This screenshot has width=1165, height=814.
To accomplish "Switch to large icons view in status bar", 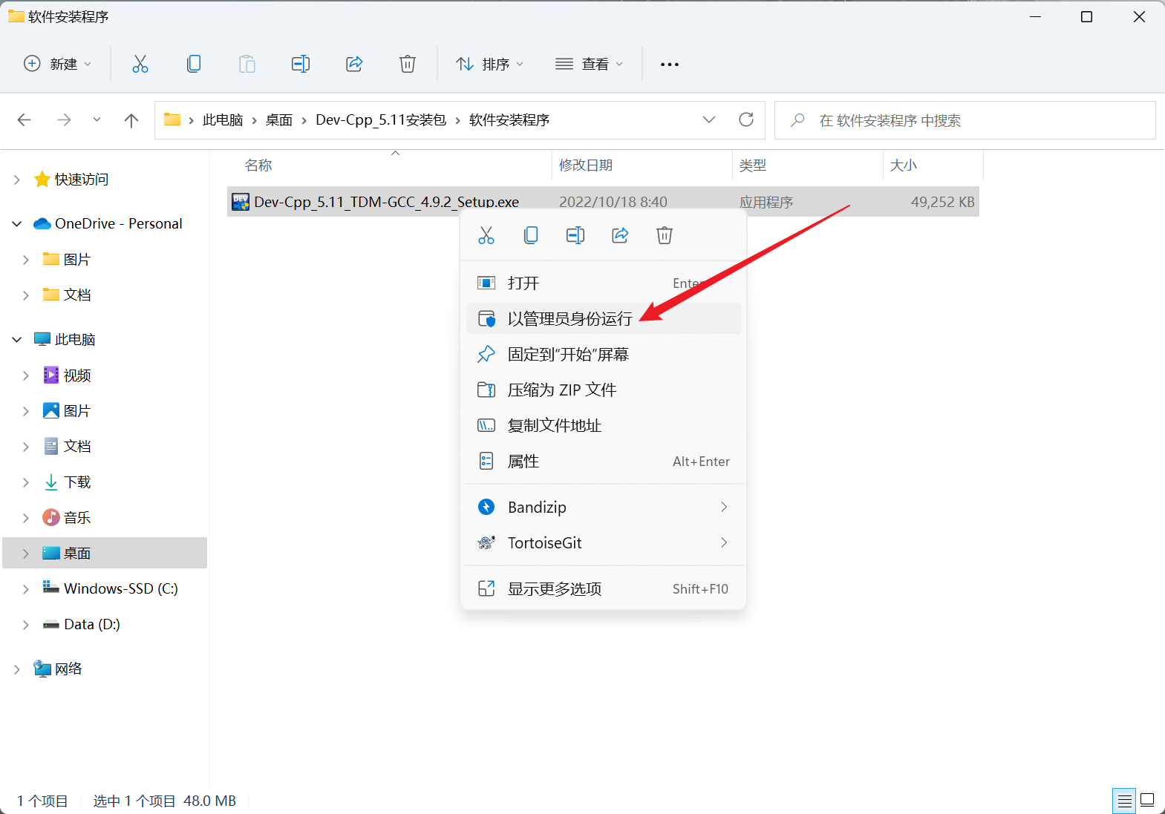I will (1147, 801).
